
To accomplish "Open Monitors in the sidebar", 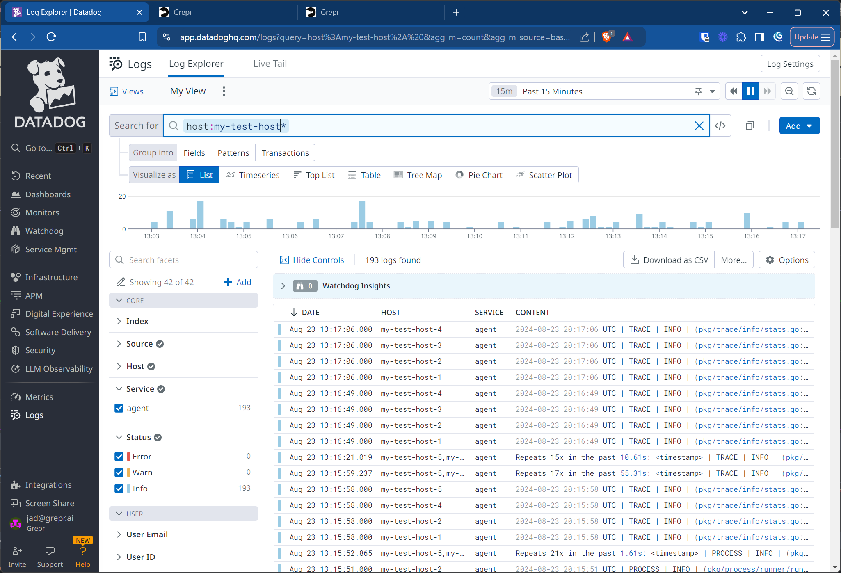I will point(35,212).
